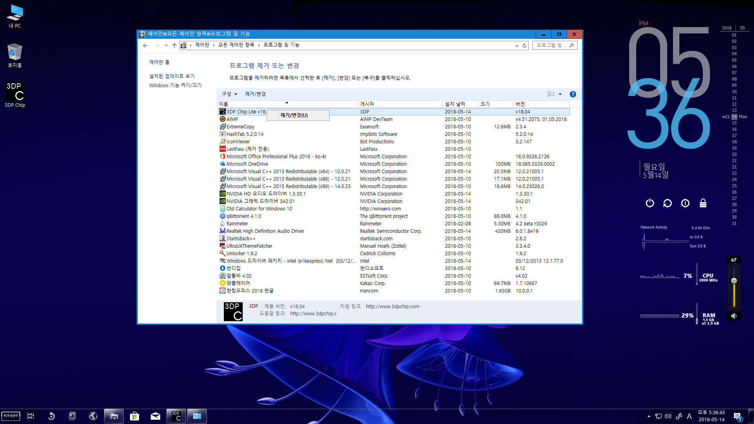This screenshot has width=754, height=424.
Task: Open recent locations dropdown arrow
Action: (166, 46)
